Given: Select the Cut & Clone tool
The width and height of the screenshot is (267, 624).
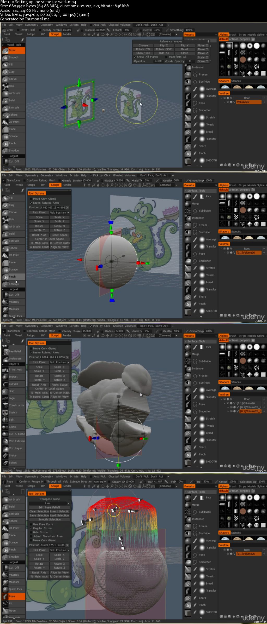Looking at the screenshot, I should 14,434.
